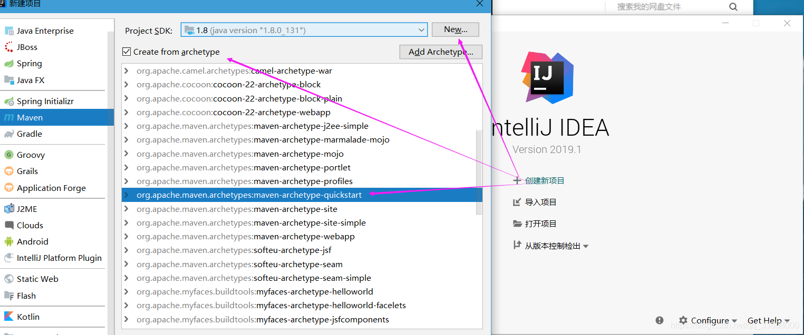Select Java Enterprise in project type list
The width and height of the screenshot is (804, 335).
(45, 31)
